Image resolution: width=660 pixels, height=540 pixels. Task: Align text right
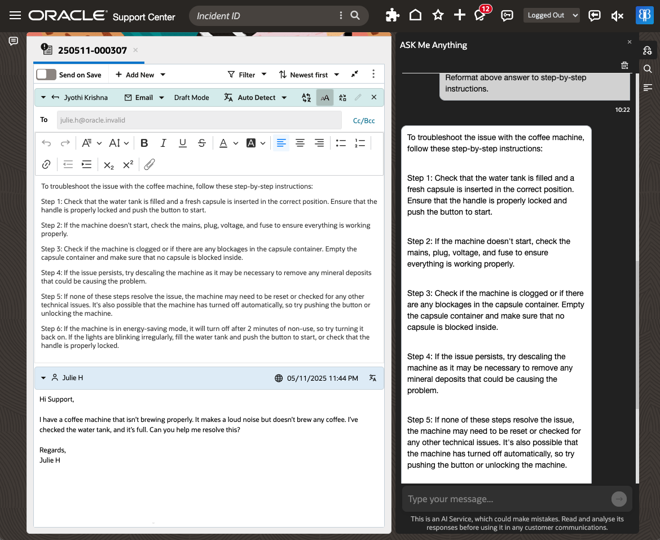319,143
